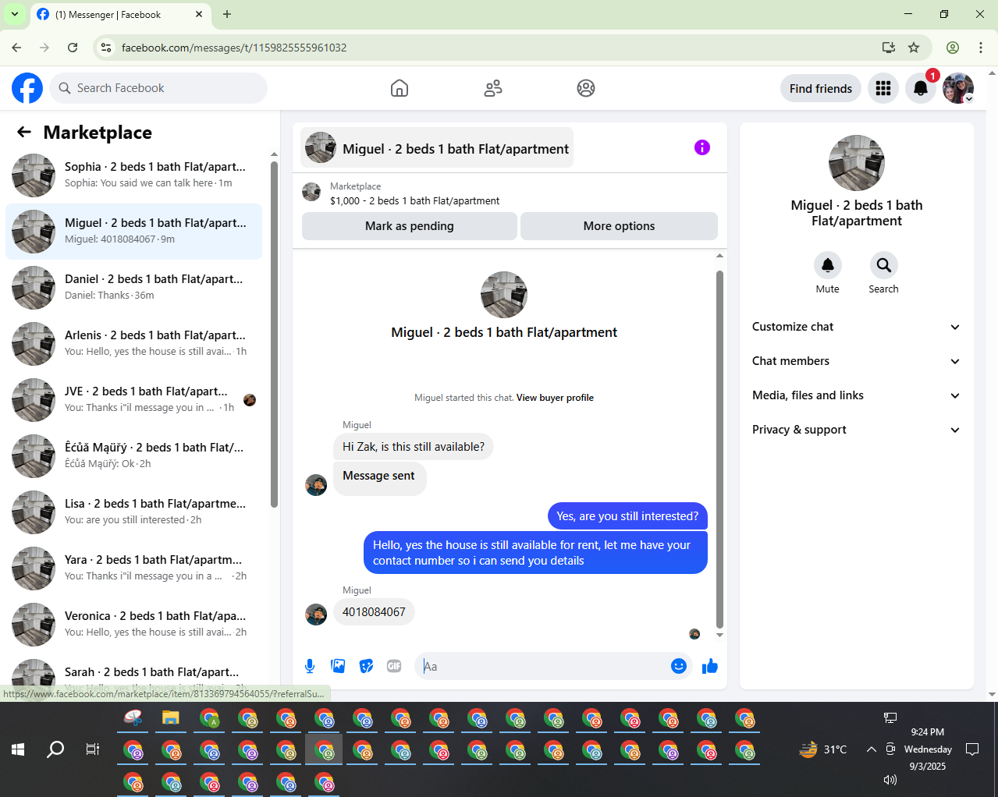Image resolution: width=998 pixels, height=797 pixels.
Task: Bookmark this page with star icon
Action: coord(914,48)
